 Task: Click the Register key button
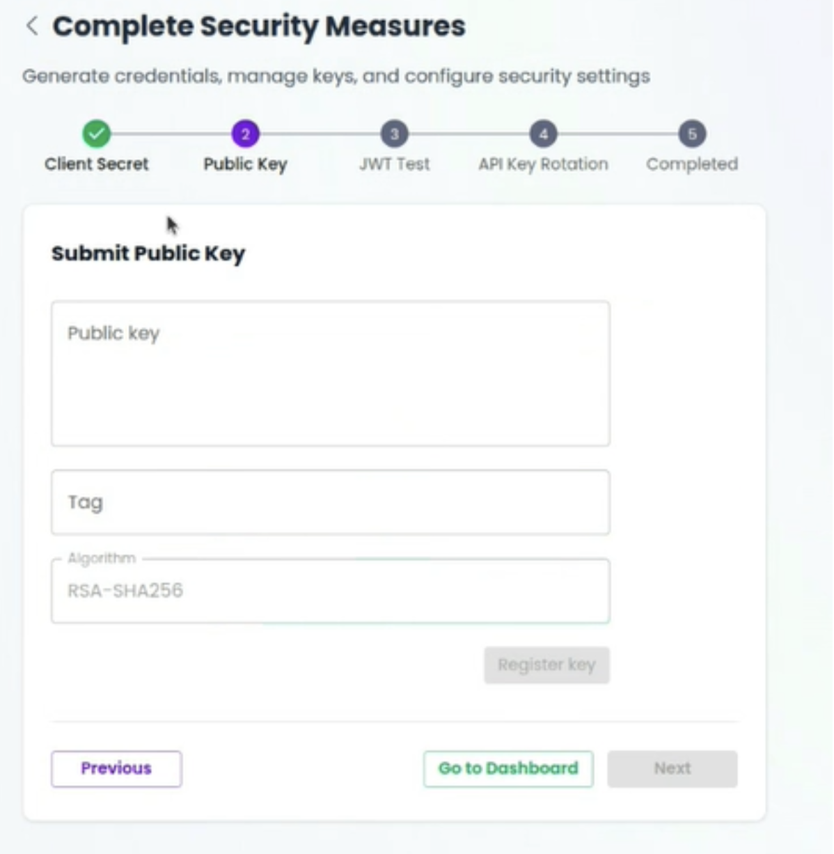tap(546, 665)
